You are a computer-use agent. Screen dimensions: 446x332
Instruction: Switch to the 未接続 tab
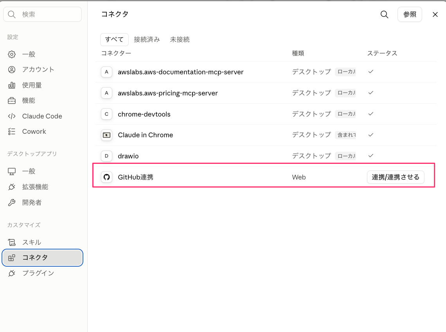(180, 39)
